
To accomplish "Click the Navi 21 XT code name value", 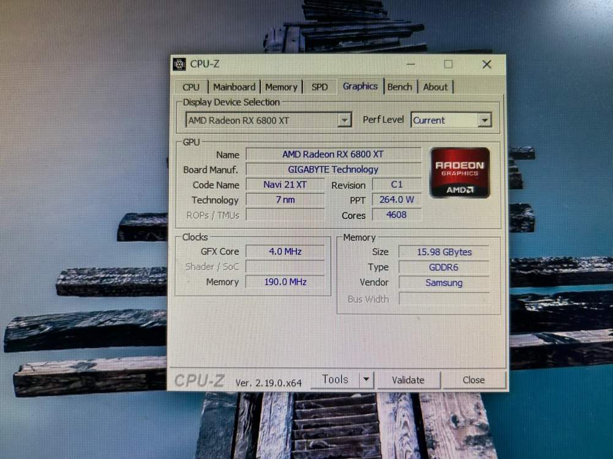I will (285, 184).
